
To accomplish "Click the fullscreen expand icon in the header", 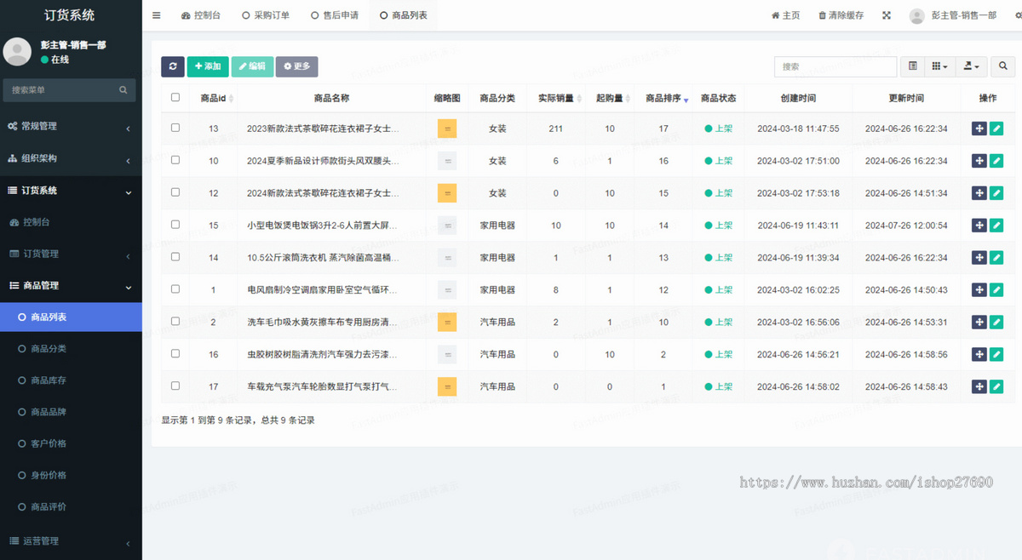I will (x=887, y=15).
